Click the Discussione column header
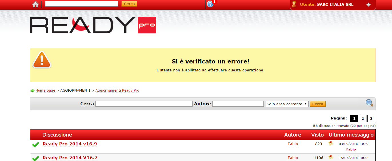 point(57,135)
